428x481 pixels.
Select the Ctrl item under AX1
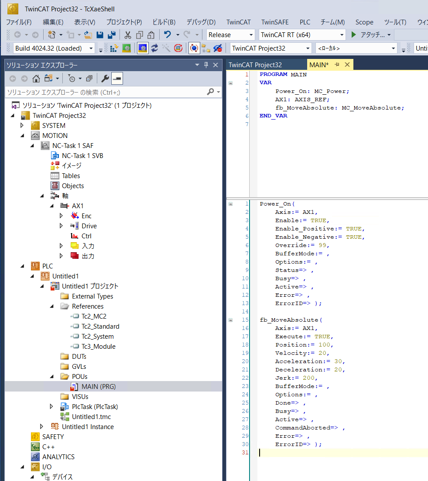[86, 236]
